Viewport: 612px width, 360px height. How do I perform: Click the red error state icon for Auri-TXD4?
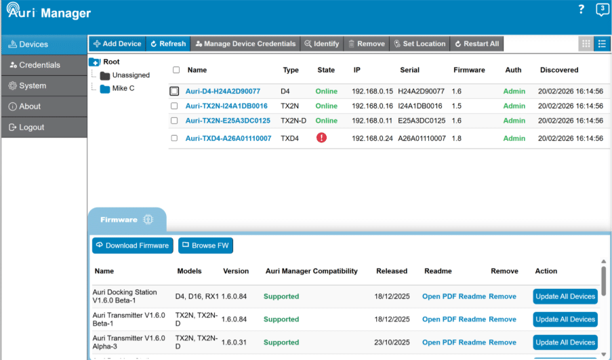(x=321, y=138)
